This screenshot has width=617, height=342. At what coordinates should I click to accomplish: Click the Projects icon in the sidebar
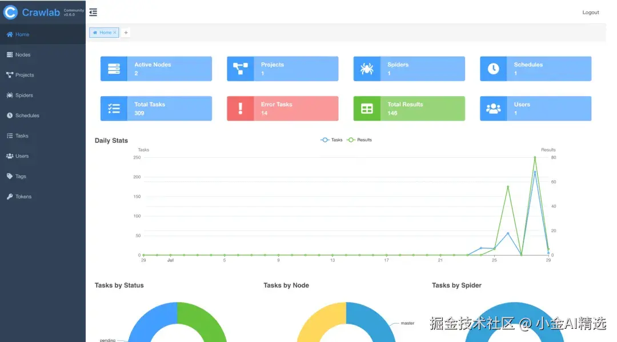tap(10, 75)
